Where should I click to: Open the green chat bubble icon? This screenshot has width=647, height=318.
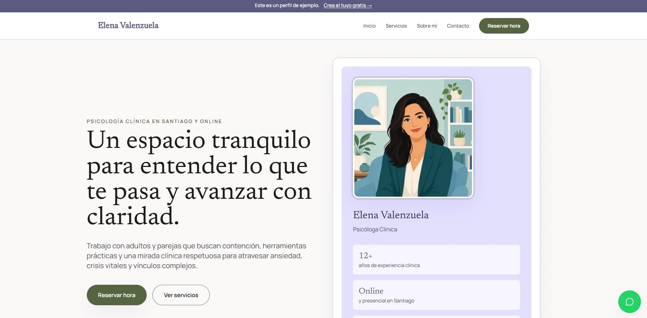coord(629,302)
